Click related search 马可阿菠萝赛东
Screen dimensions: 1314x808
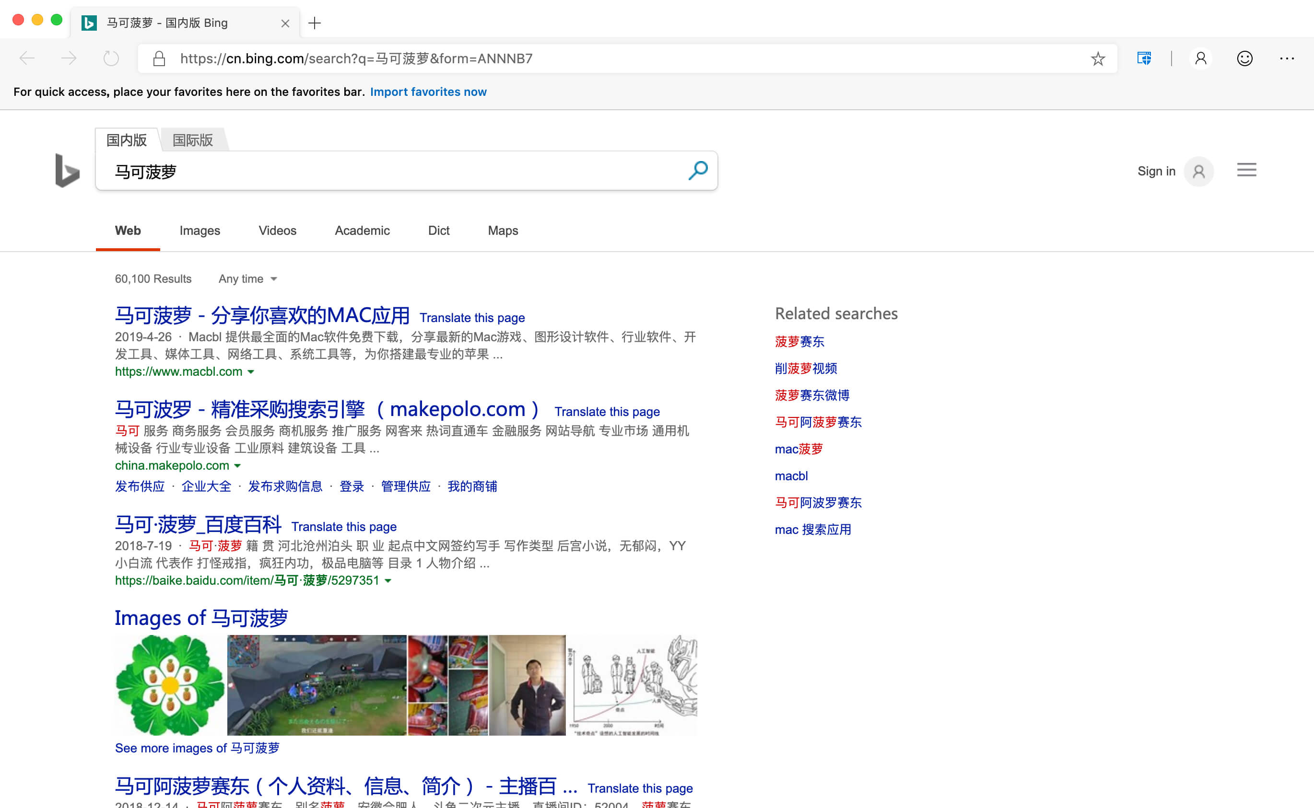tap(818, 422)
